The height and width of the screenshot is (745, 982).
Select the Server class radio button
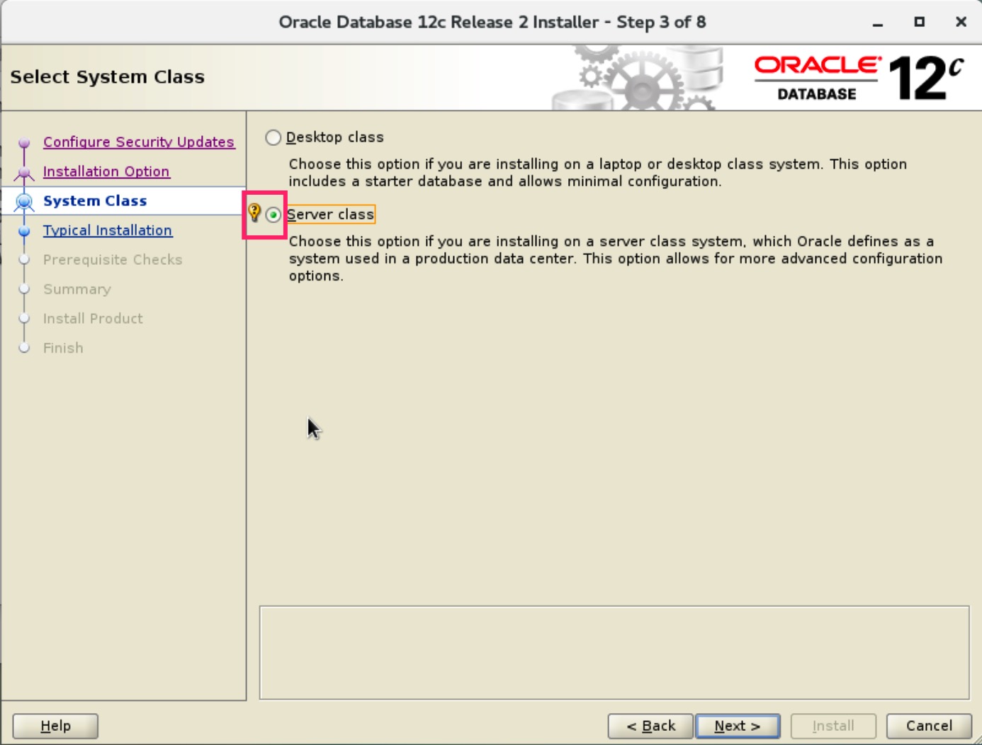coord(273,215)
